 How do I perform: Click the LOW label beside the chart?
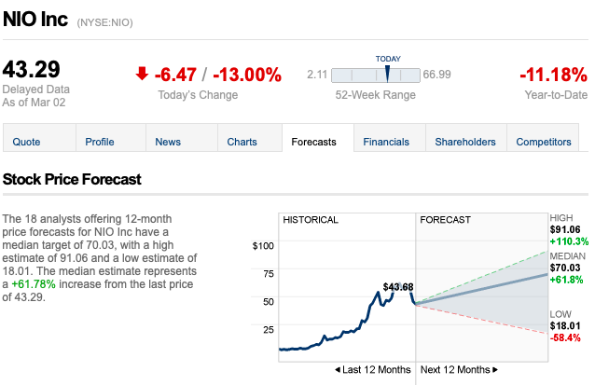tap(560, 314)
